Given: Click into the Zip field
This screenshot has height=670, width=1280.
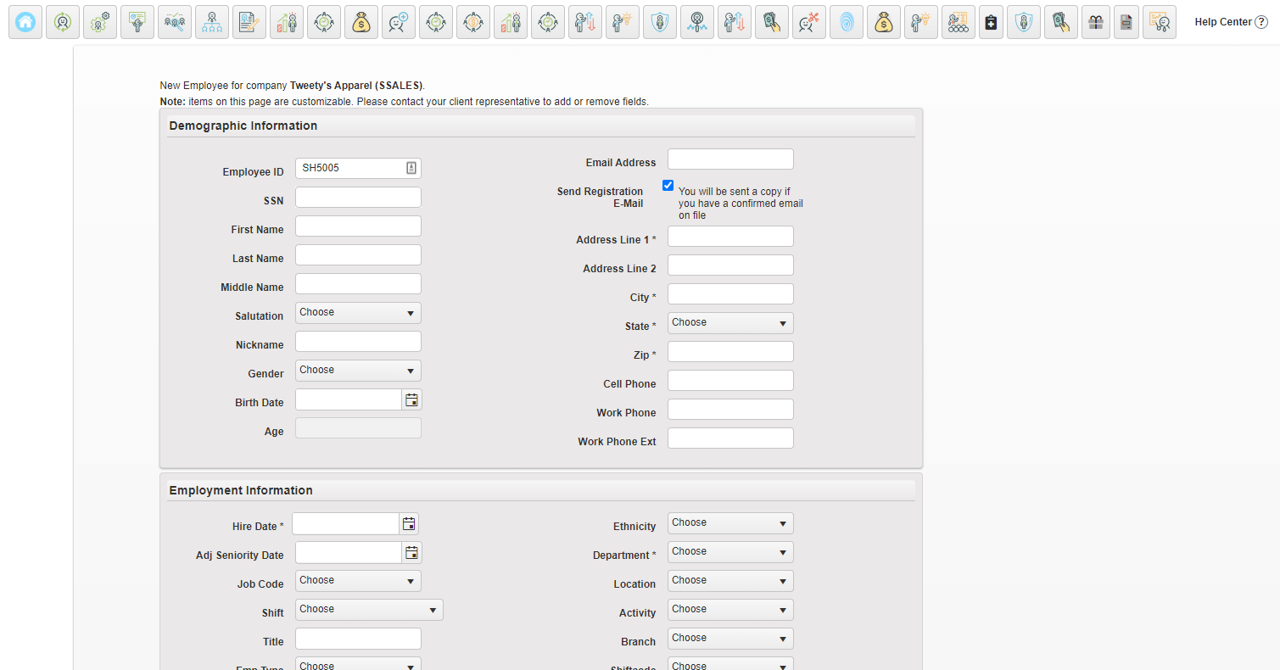Looking at the screenshot, I should click(x=730, y=352).
